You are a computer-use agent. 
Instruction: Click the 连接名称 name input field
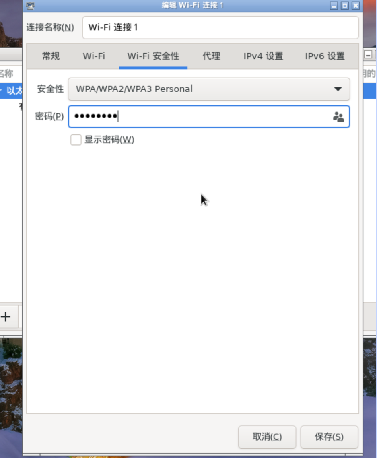[220, 27]
